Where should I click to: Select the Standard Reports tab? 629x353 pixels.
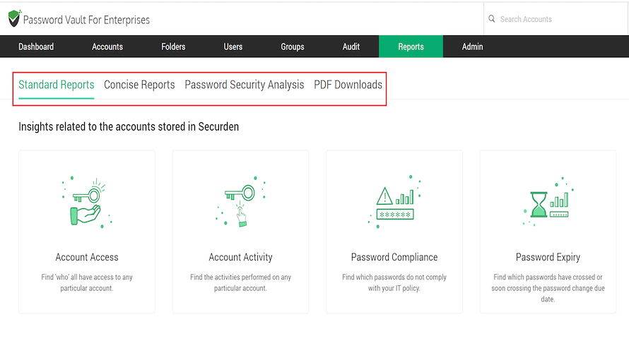pyautogui.click(x=57, y=85)
